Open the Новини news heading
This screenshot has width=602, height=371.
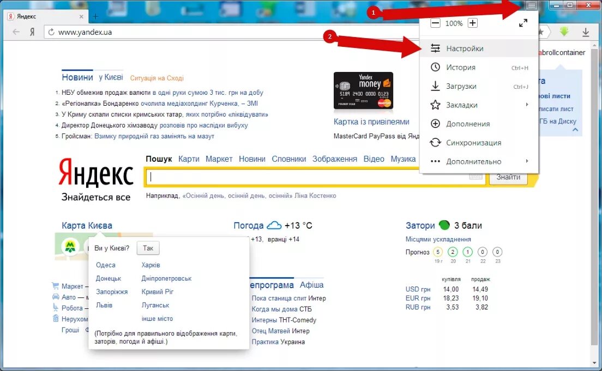77,77
